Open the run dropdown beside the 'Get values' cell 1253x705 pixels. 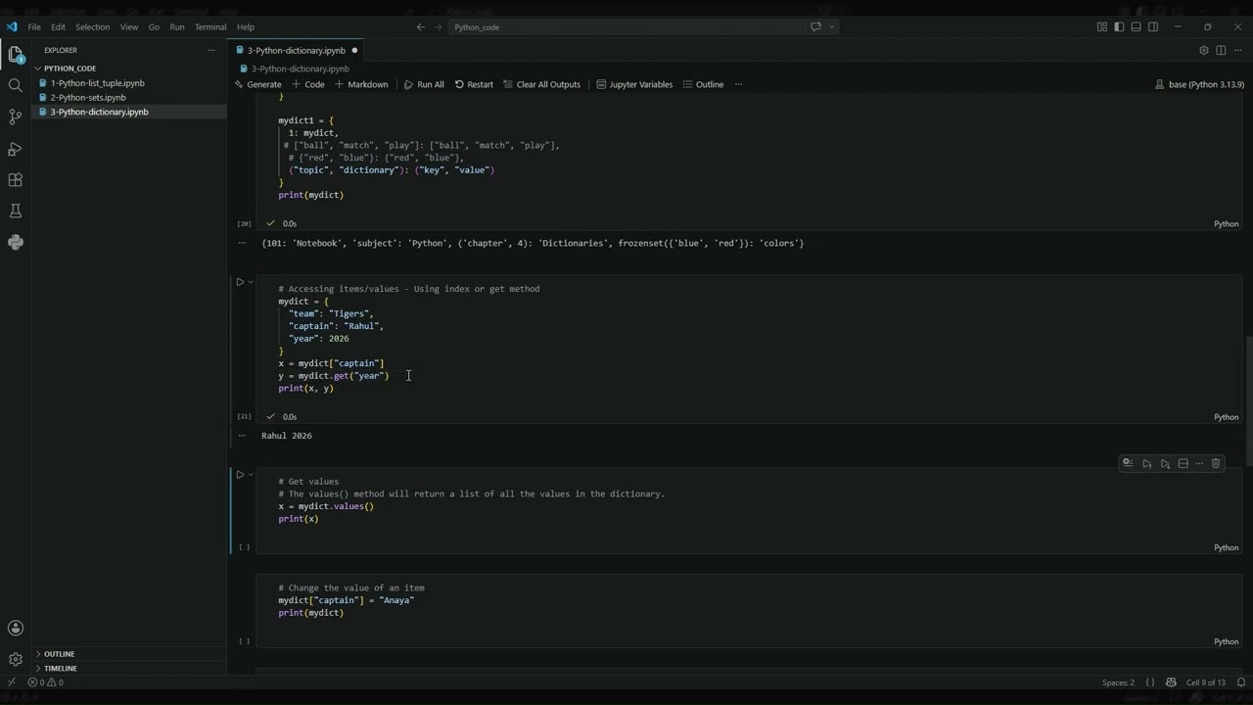(x=251, y=475)
